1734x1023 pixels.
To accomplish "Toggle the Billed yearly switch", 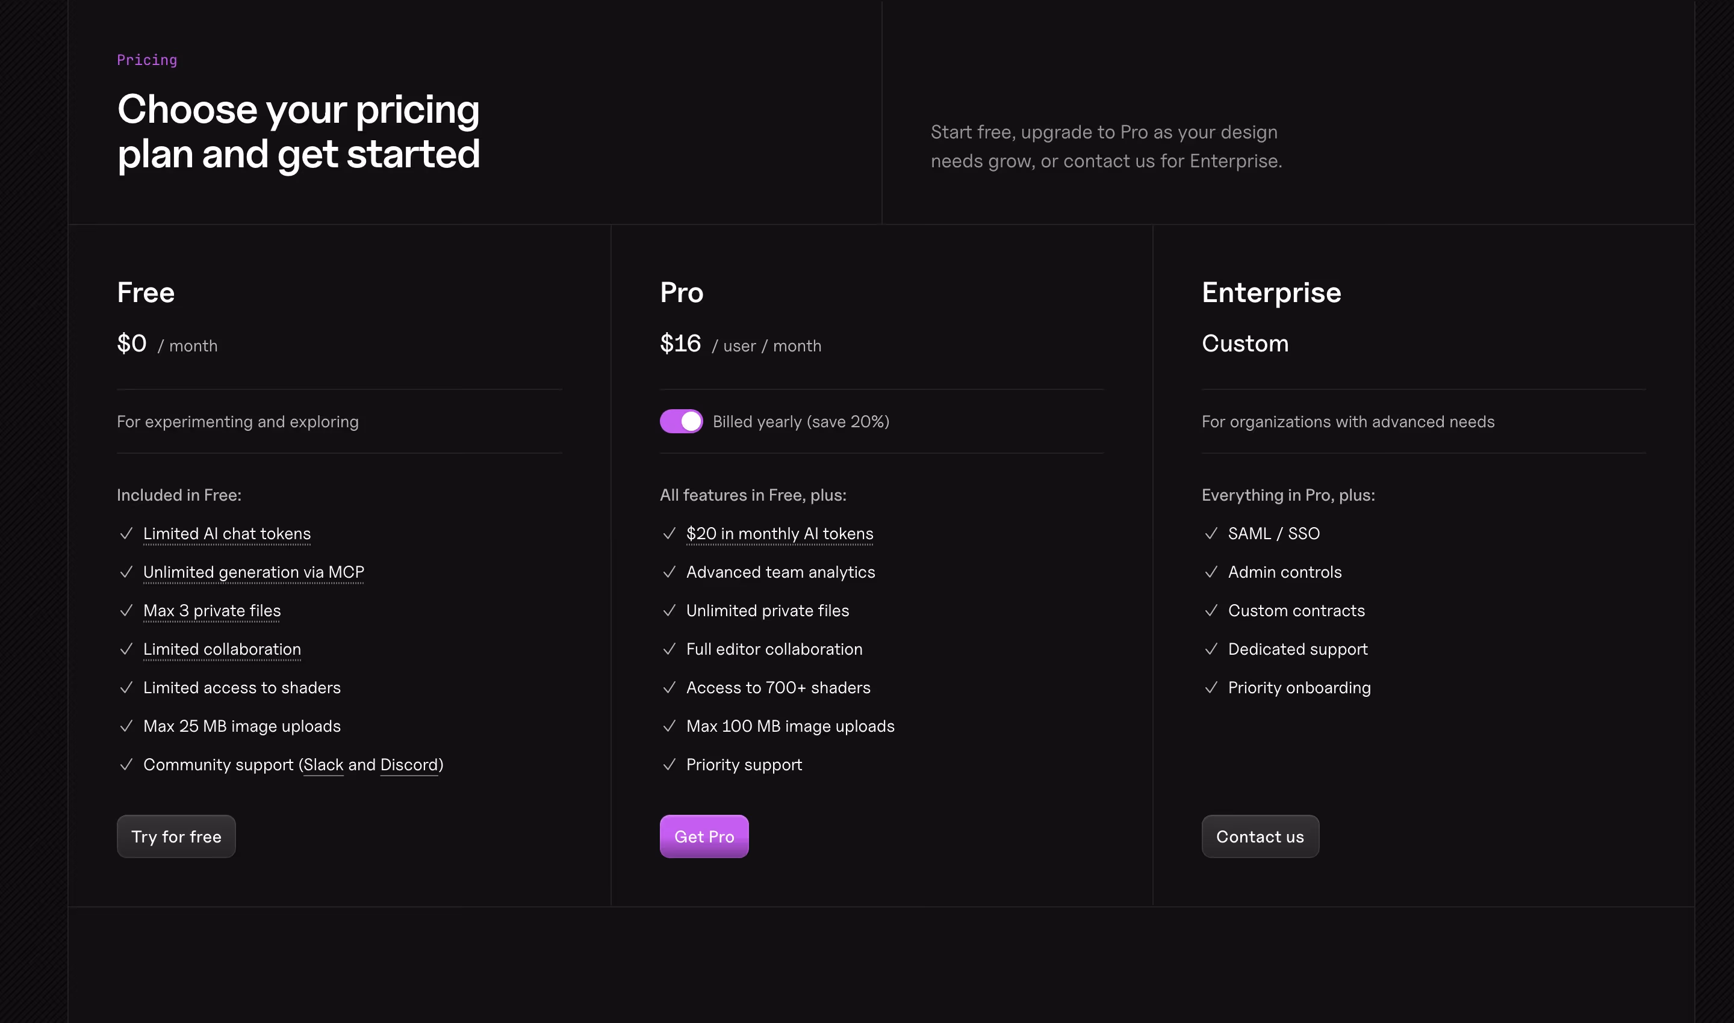I will point(681,421).
